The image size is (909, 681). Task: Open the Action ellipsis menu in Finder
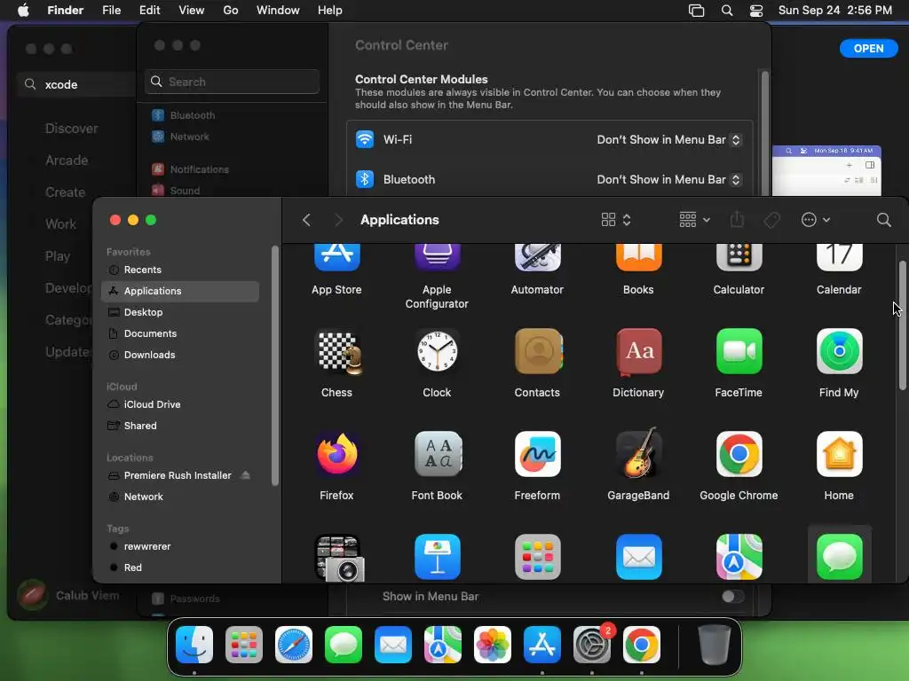coord(816,220)
